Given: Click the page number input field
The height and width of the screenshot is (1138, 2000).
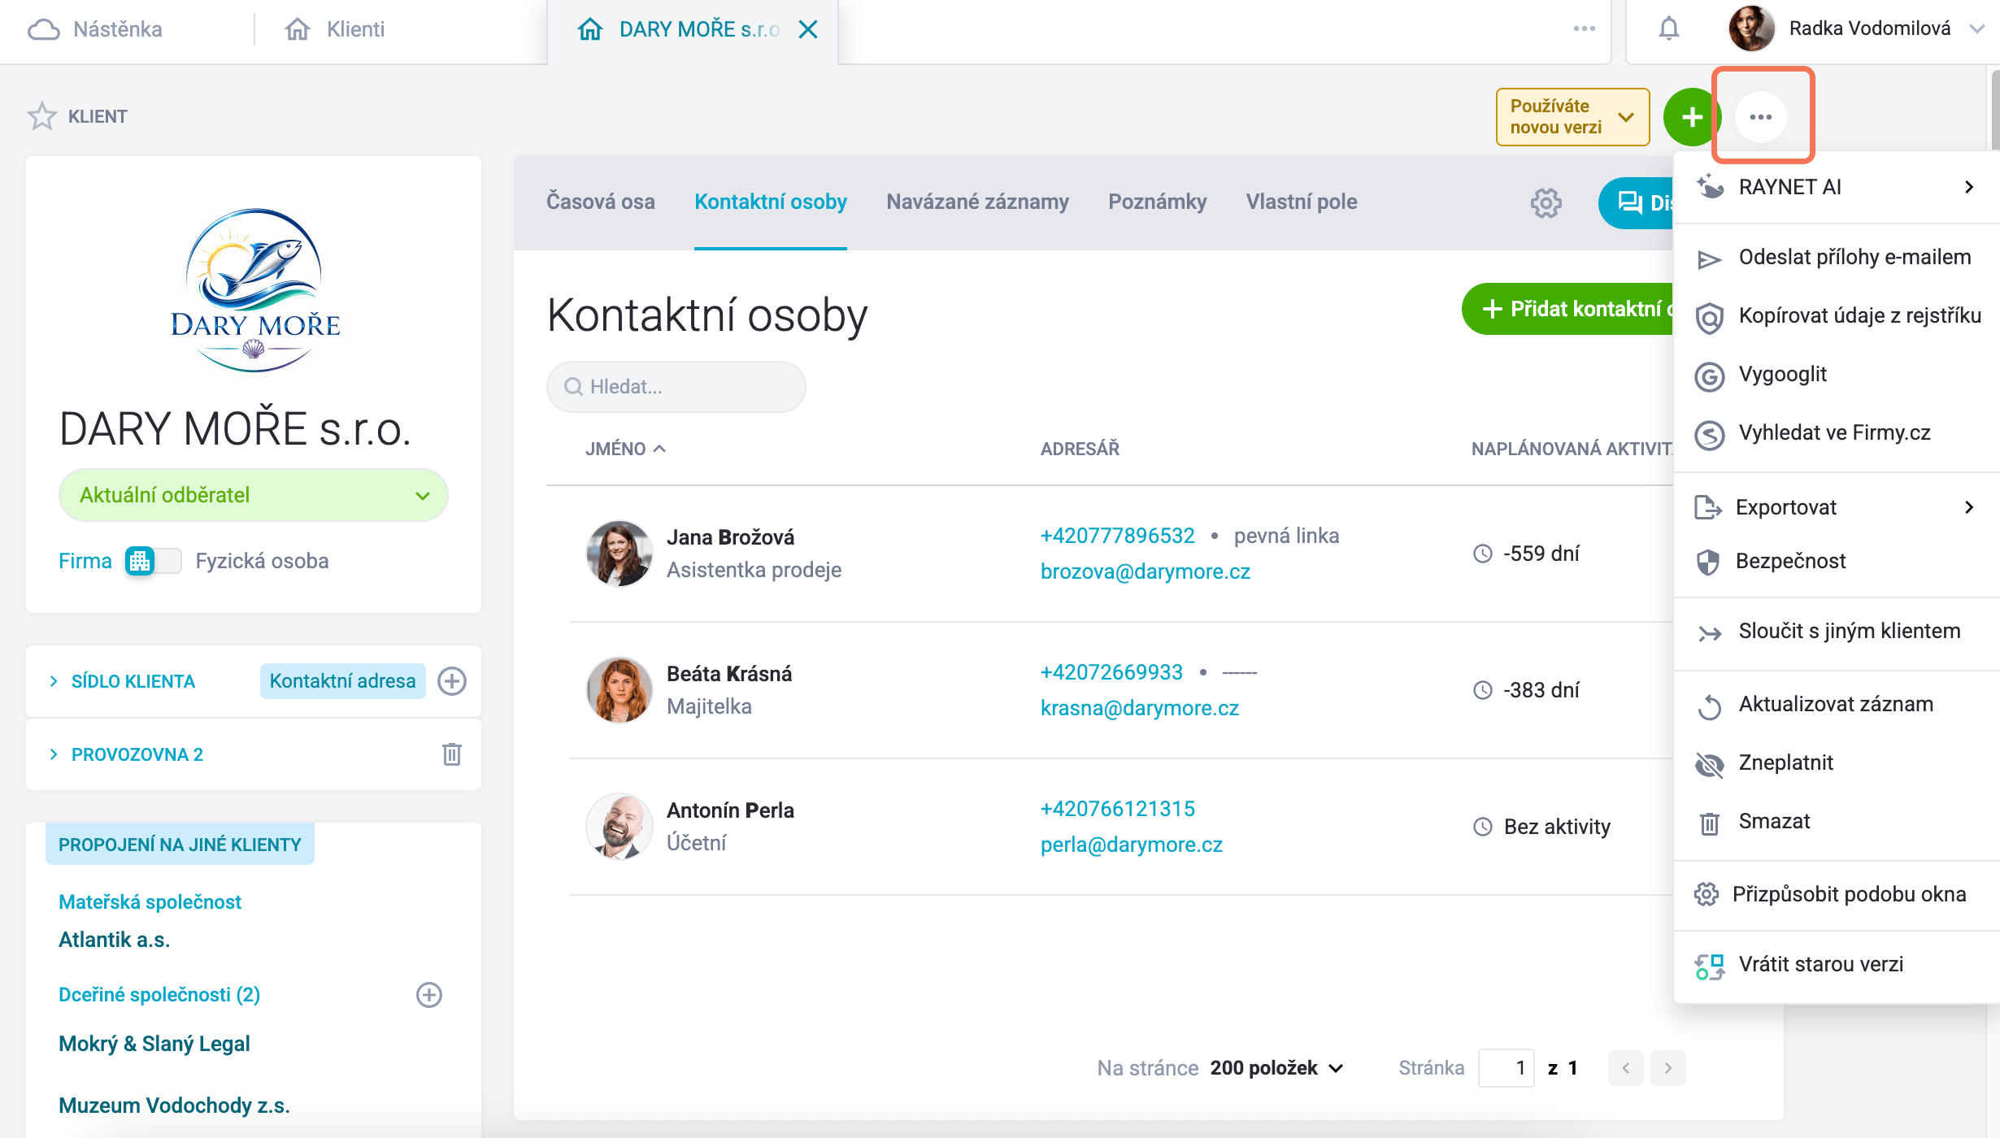Looking at the screenshot, I should coord(1506,1068).
